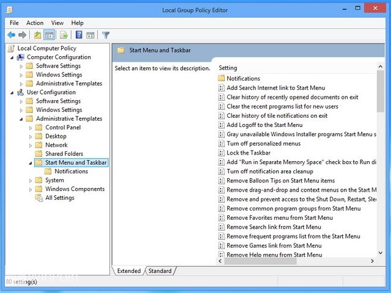Click policy icon for Turn off notification area cleanup
The width and height of the screenshot is (391, 293).
221,172
